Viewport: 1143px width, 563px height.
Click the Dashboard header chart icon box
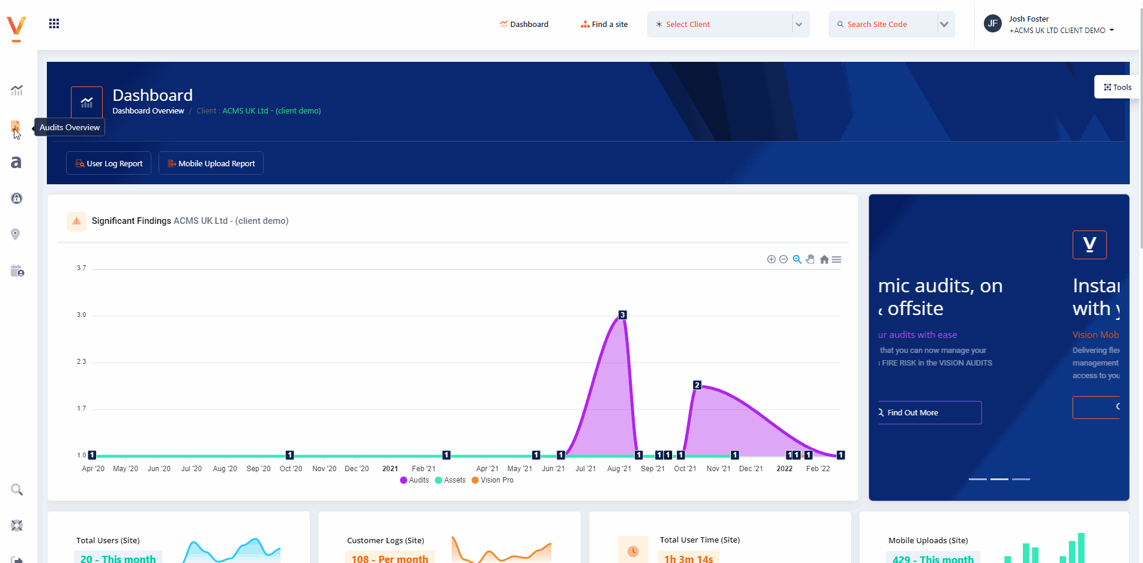pos(86,102)
